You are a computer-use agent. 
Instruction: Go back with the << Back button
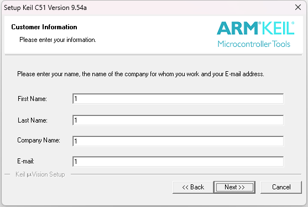tap(193, 187)
